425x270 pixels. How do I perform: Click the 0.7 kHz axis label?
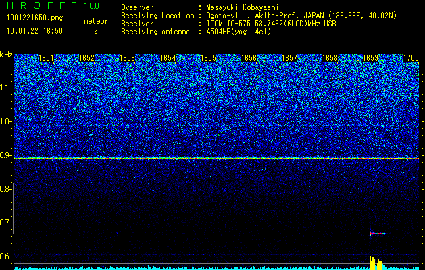(6, 223)
